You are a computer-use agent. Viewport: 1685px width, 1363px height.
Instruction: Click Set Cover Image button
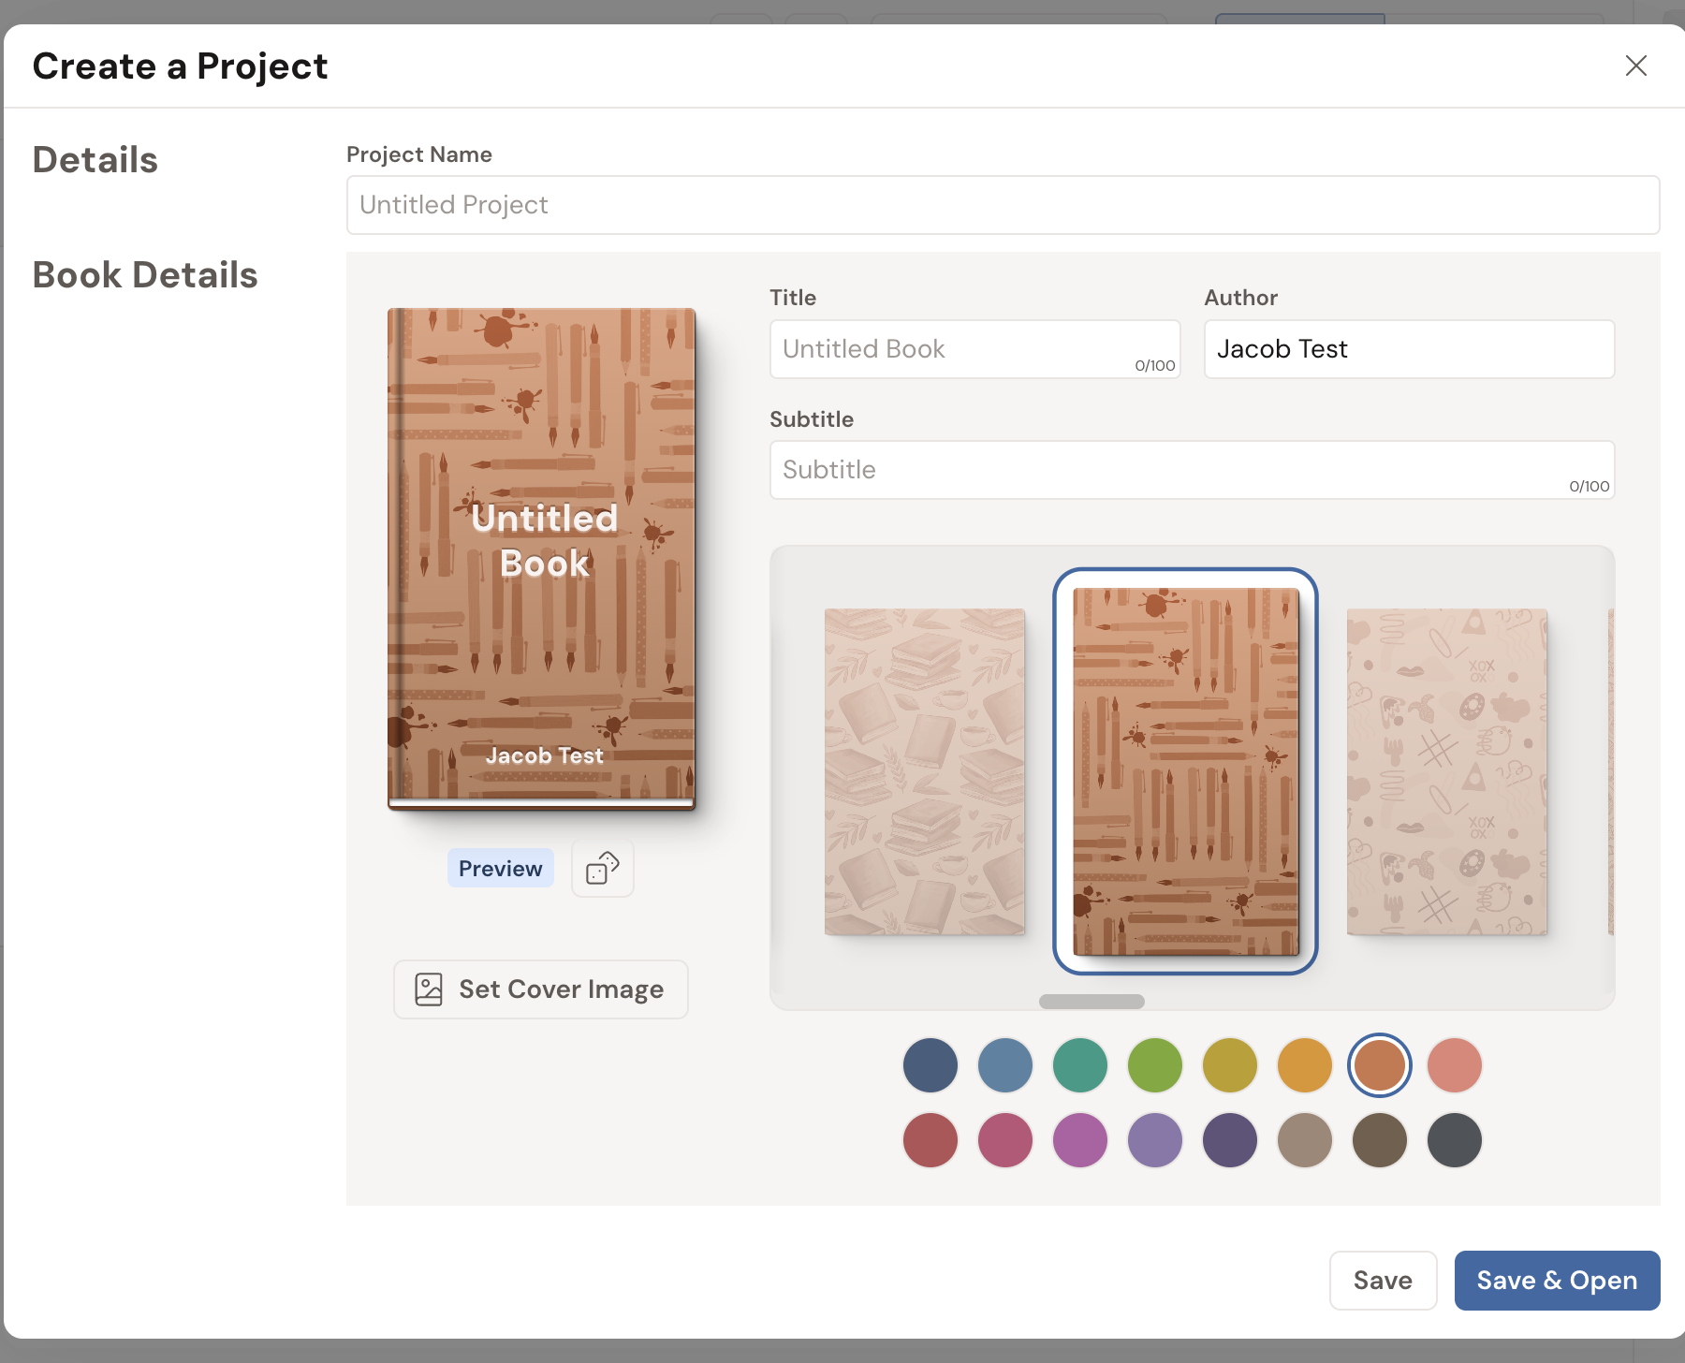pos(541,989)
